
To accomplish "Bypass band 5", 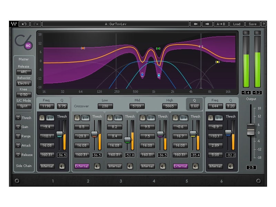I will 184,118.
